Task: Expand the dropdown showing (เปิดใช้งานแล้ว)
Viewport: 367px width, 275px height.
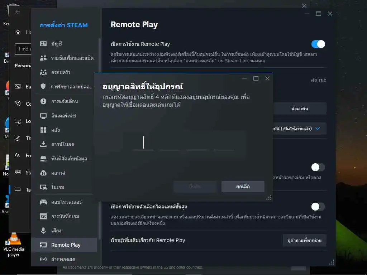Action: coord(299,129)
